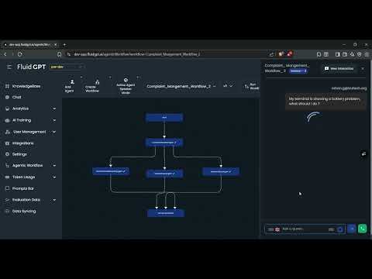Open Prompts Bar in the sidebar
The image size is (372, 279).
pos(22,188)
